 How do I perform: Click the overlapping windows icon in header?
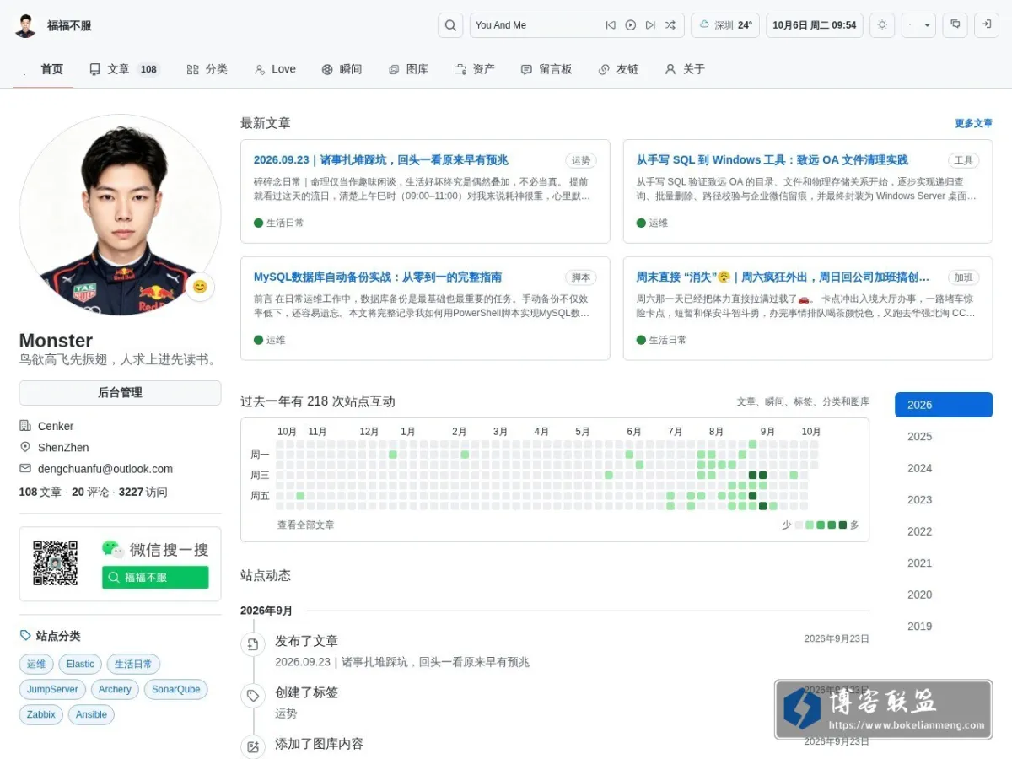pos(955,25)
